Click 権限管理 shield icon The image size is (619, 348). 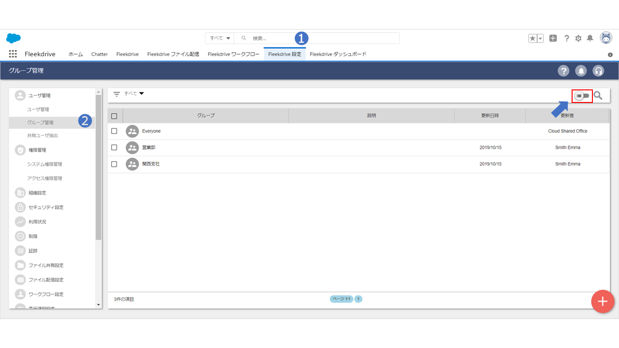coord(20,150)
